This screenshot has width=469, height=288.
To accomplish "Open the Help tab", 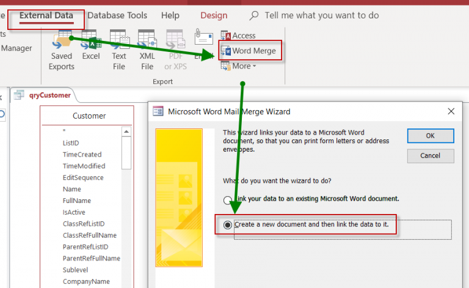I will pos(170,15).
